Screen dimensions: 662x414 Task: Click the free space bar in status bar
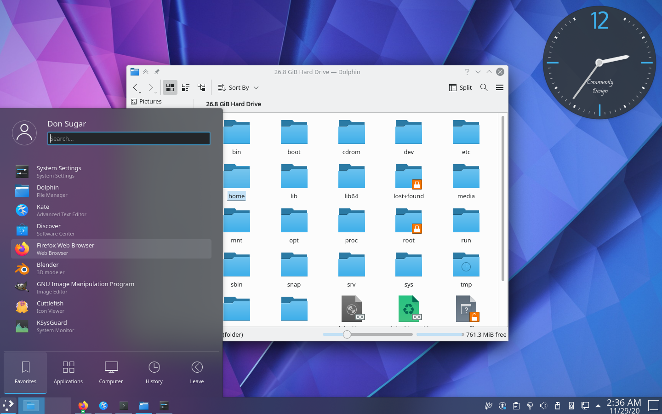pyautogui.click(x=440, y=334)
